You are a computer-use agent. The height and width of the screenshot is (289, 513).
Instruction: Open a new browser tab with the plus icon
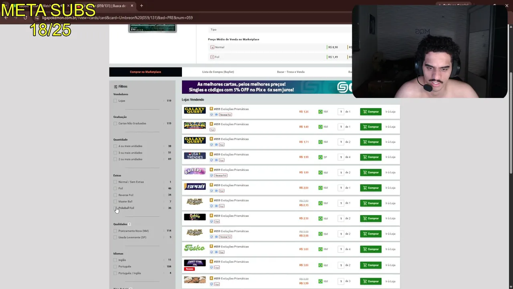tap(141, 6)
